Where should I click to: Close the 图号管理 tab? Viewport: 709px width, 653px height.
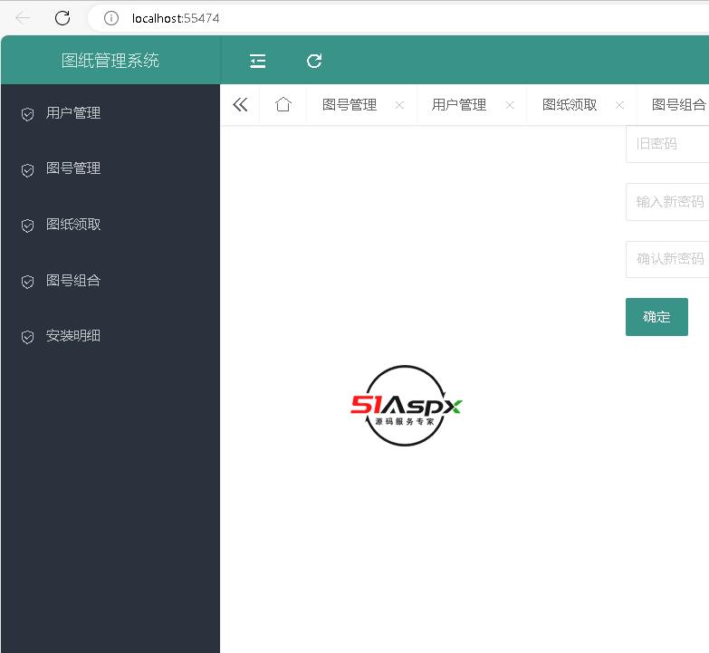[x=399, y=105]
